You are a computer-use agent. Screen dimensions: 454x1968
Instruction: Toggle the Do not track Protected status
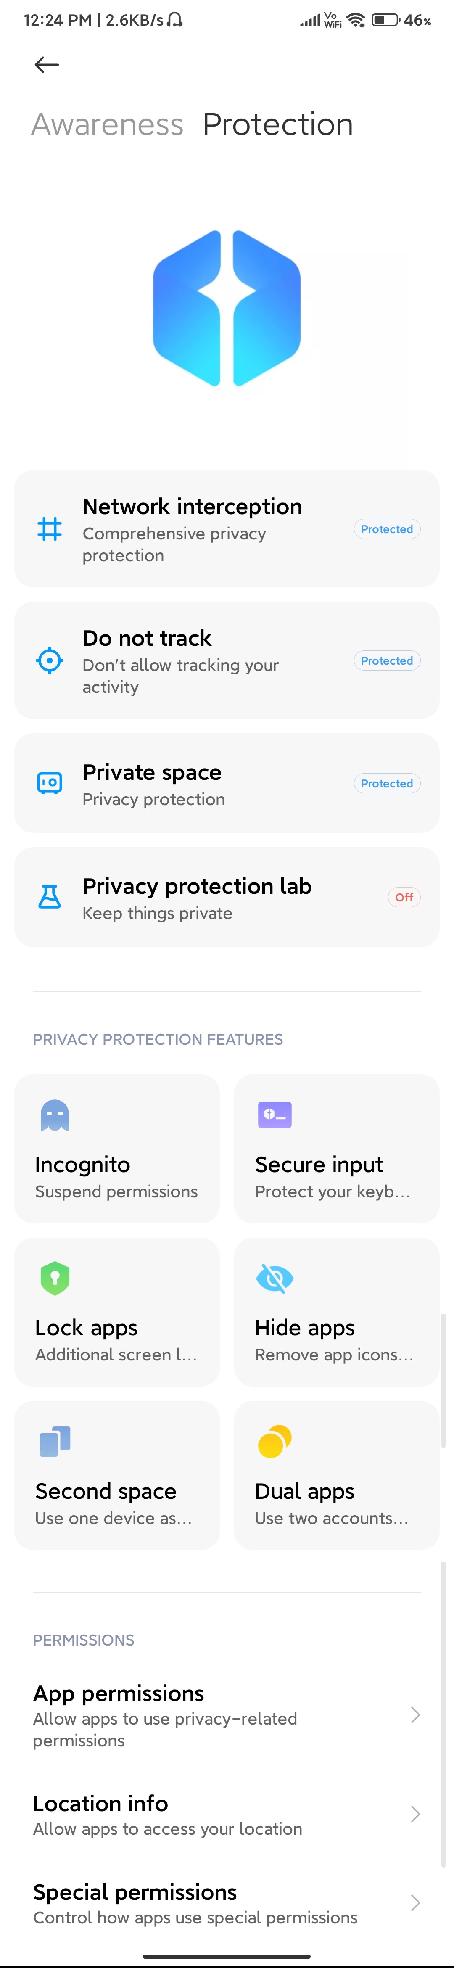[387, 660]
